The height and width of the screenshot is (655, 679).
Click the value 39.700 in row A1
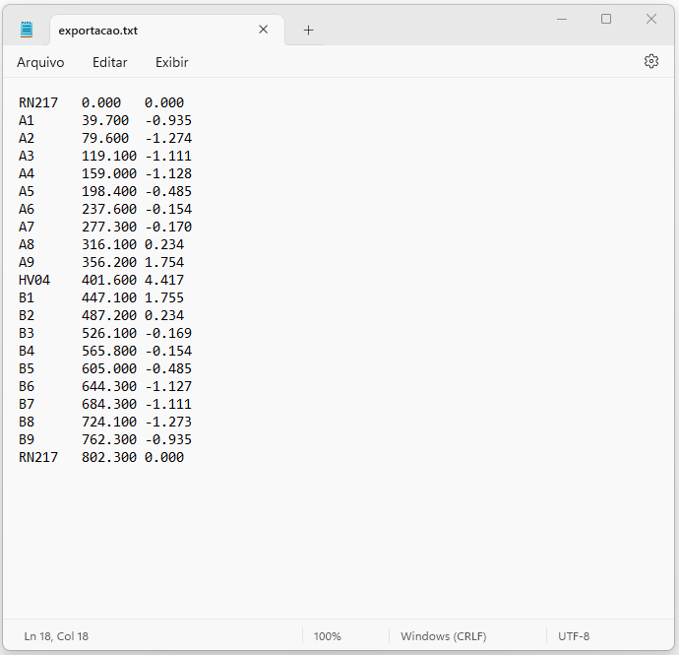click(x=105, y=120)
